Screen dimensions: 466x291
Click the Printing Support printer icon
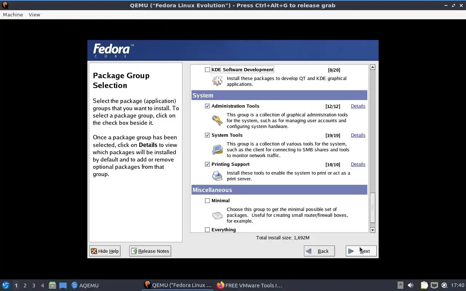pyautogui.click(x=217, y=176)
